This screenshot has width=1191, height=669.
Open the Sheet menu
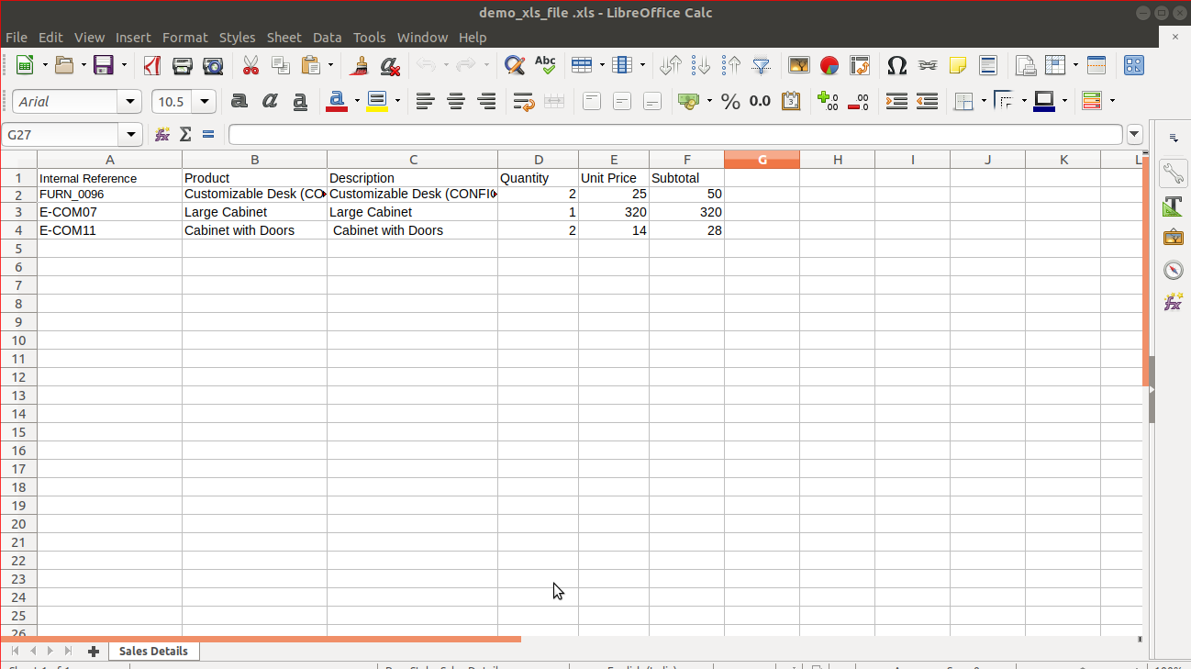pyautogui.click(x=284, y=38)
